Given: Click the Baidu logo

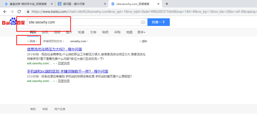Looking at the screenshot, I should coord(14,22).
